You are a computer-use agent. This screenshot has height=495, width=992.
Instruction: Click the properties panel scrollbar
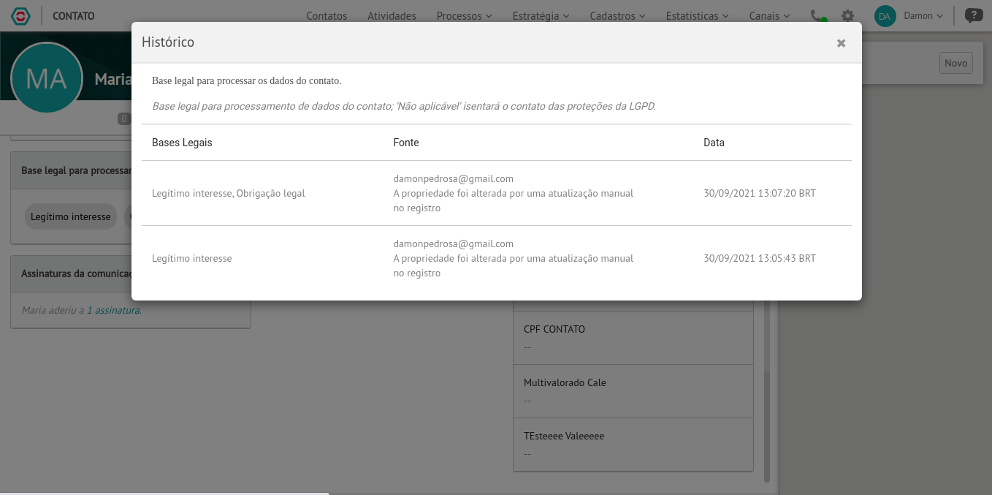click(x=766, y=426)
